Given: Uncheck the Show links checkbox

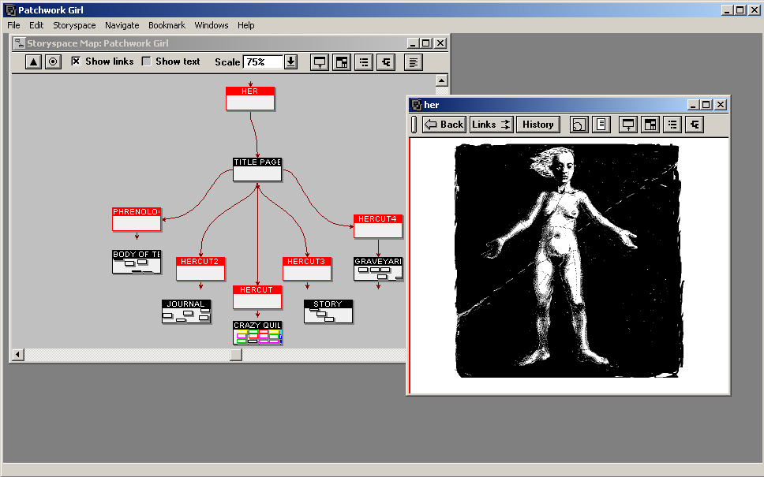Looking at the screenshot, I should (x=76, y=61).
